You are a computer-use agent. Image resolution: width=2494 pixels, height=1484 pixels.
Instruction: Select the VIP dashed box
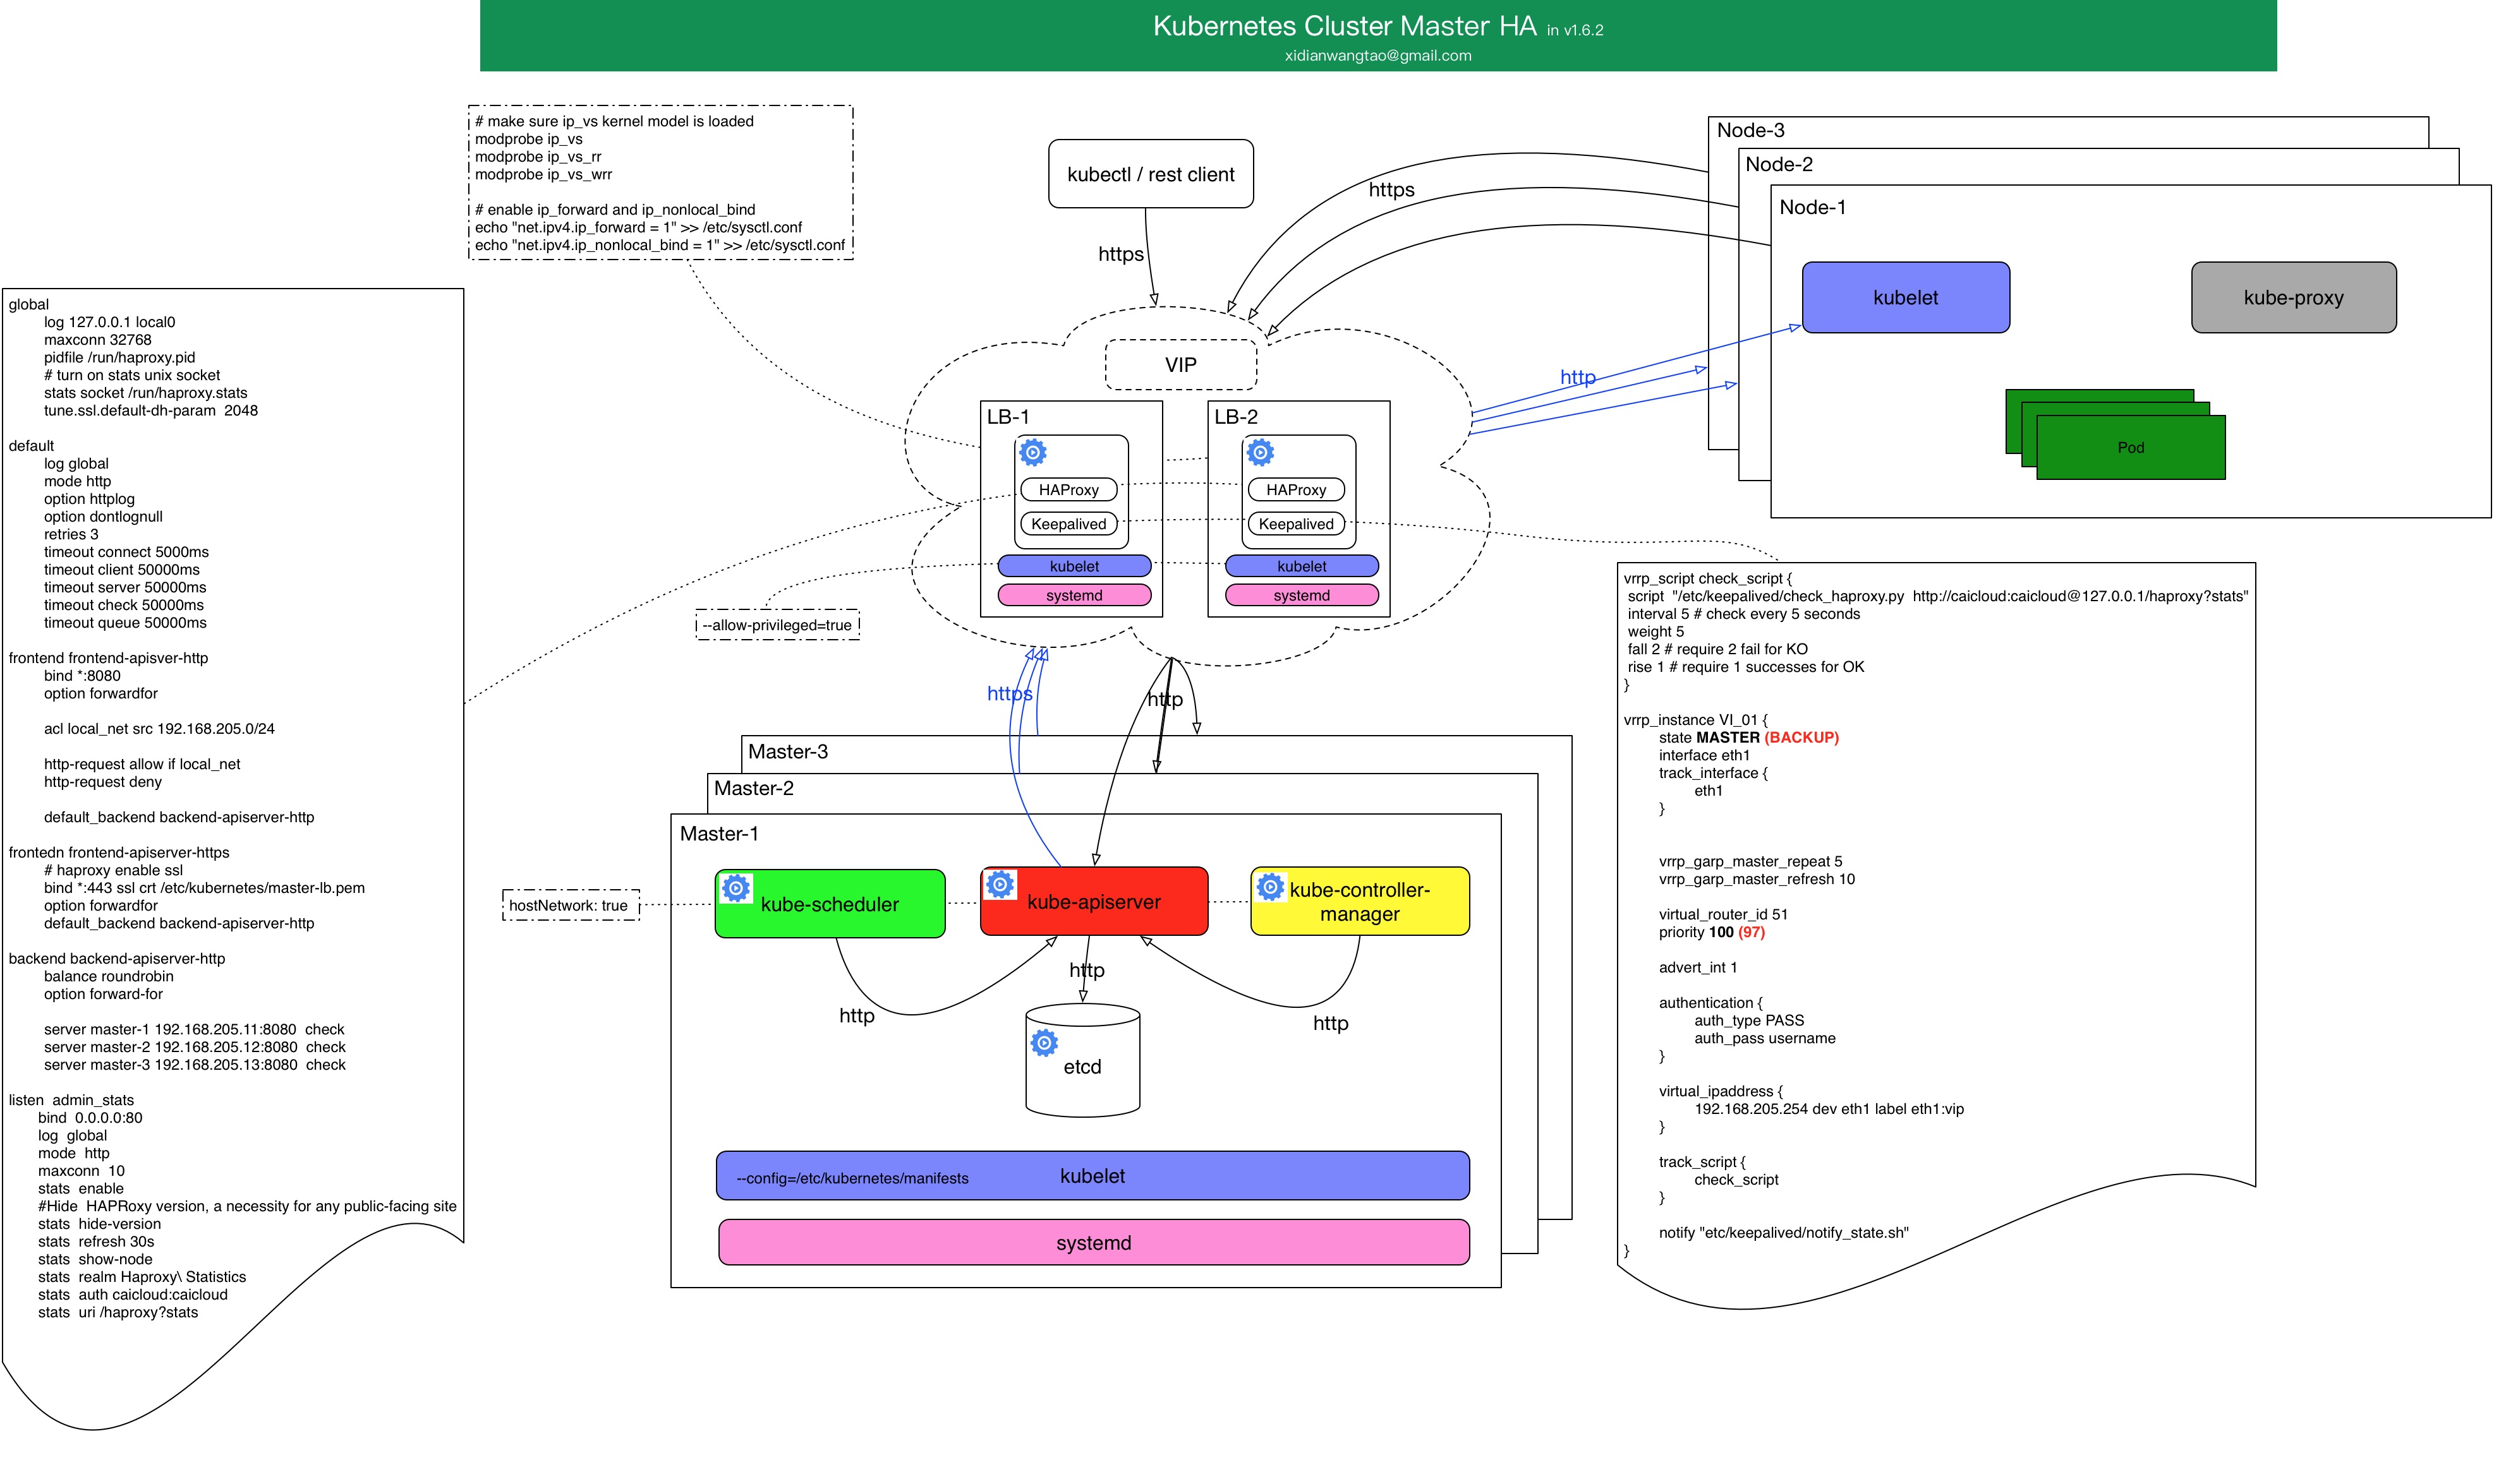pos(1180,365)
